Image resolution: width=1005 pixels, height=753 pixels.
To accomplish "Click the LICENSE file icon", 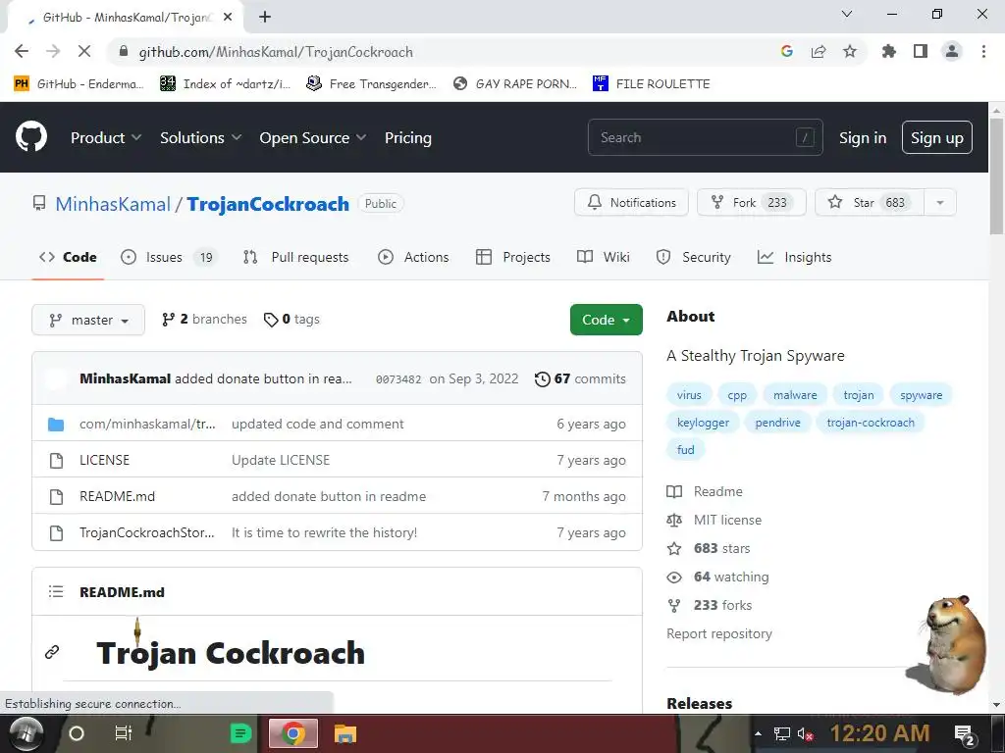I will tap(56, 461).
